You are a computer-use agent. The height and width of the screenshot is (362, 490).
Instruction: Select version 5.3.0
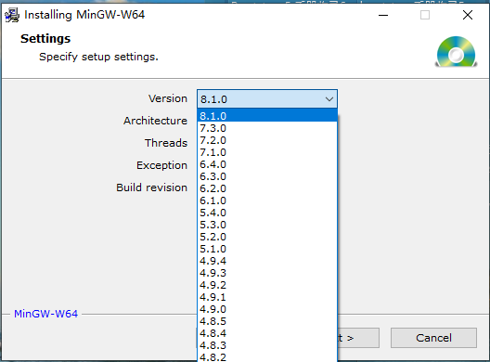[x=267, y=225]
